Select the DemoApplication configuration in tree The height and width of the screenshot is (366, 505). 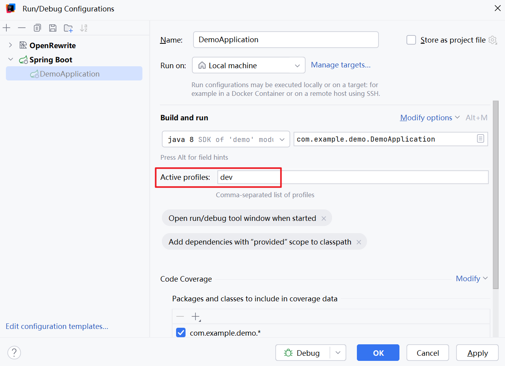pos(74,74)
